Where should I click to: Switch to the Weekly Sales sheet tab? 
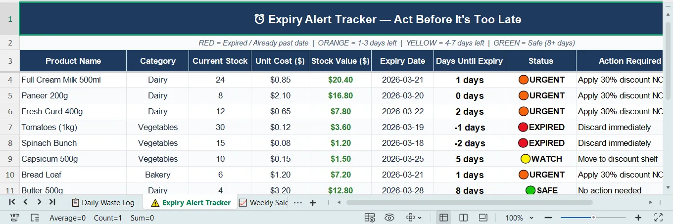tap(263, 203)
